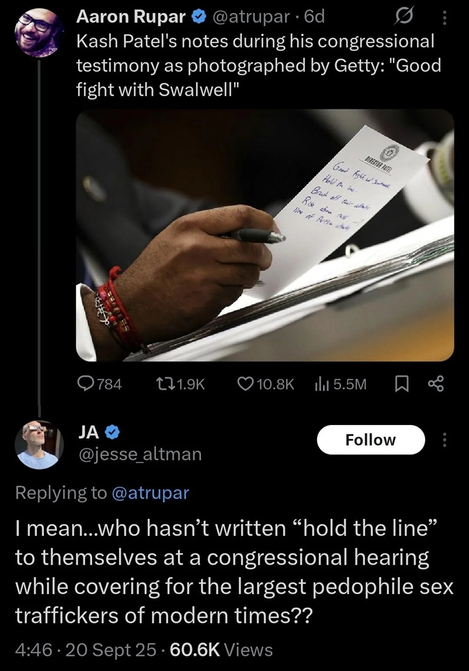Open the @jesse_altman handle

[140, 454]
